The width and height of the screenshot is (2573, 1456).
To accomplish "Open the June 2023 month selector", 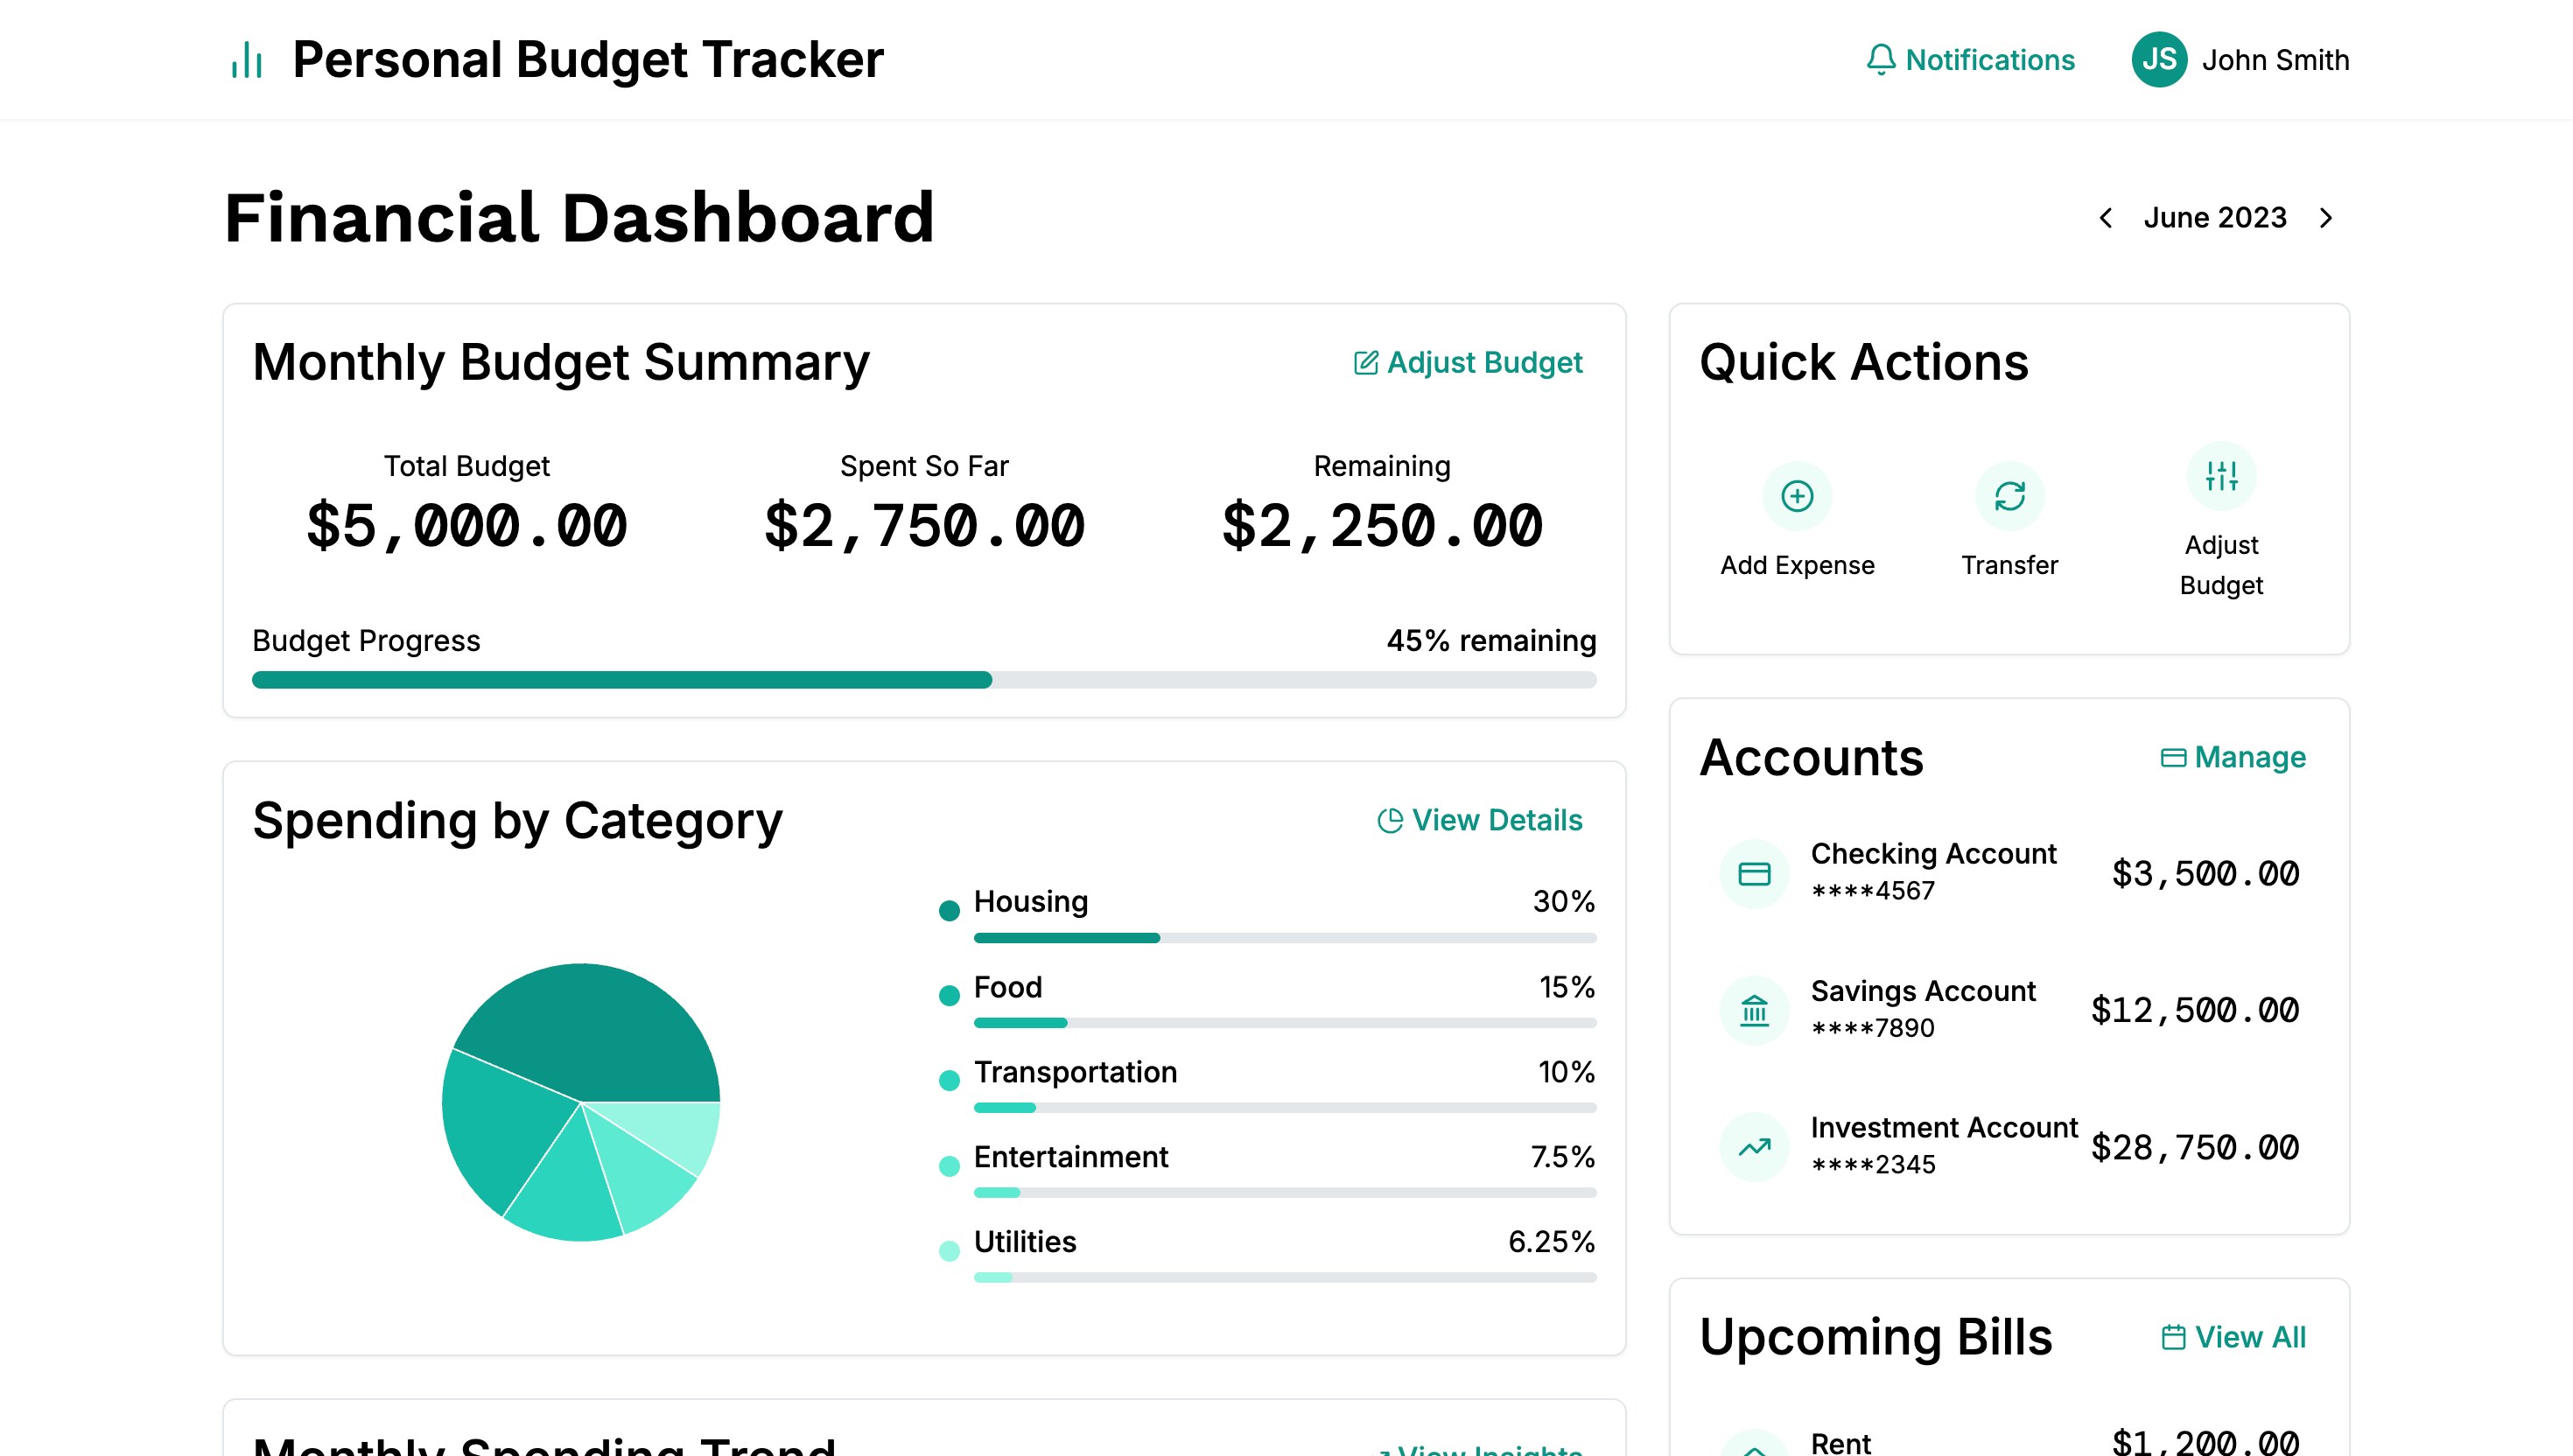I will click(2214, 218).
